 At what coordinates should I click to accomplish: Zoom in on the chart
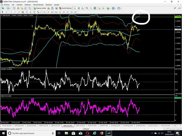(87, 8)
